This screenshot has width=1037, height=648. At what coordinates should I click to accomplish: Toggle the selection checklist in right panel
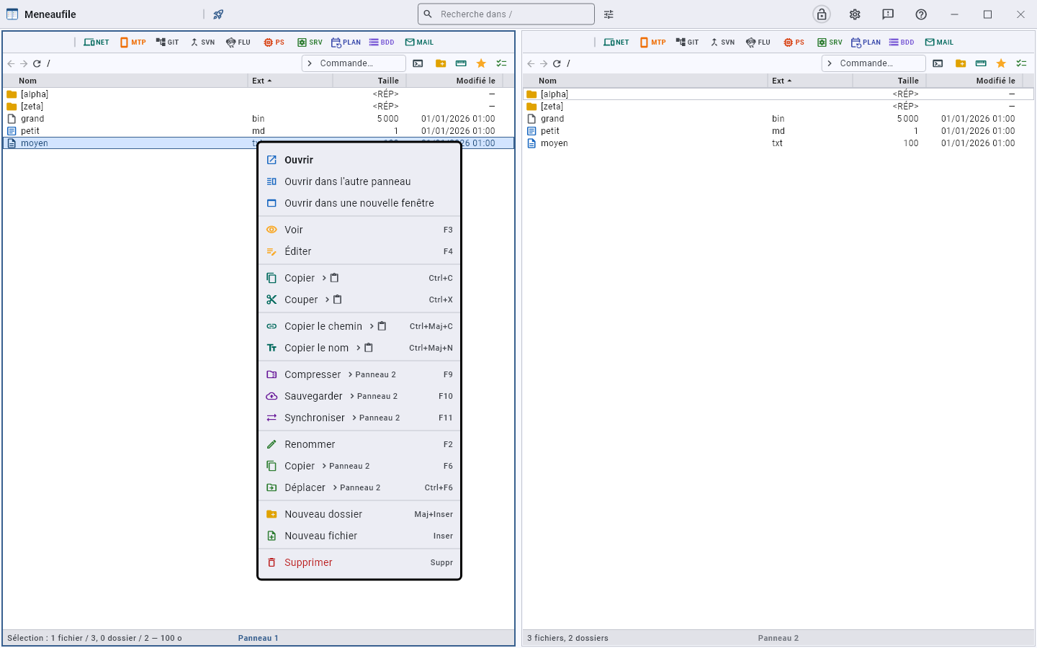click(1021, 63)
